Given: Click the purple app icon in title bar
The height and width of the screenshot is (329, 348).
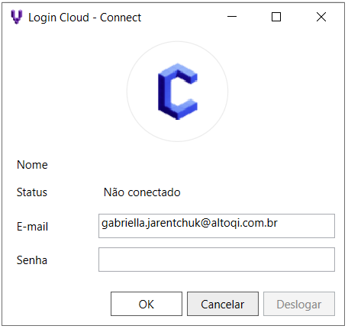Looking at the screenshot, I should point(17,17).
